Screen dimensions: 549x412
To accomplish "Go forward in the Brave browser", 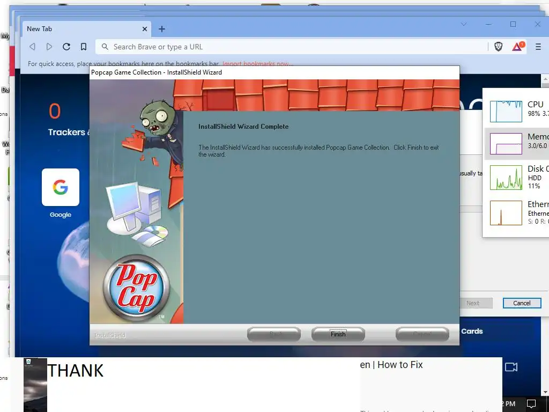I will click(x=49, y=47).
